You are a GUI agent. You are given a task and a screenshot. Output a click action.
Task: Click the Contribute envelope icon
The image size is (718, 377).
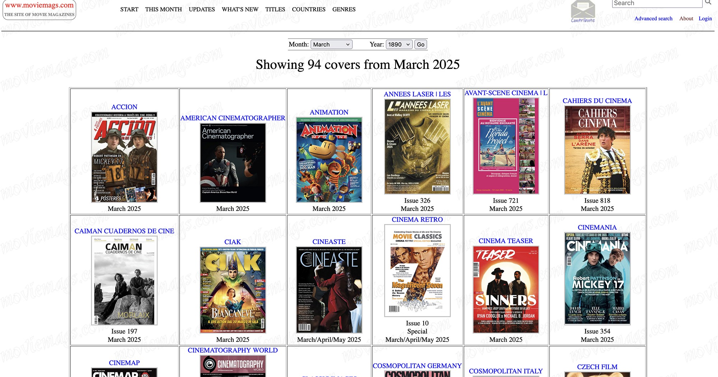tap(583, 11)
